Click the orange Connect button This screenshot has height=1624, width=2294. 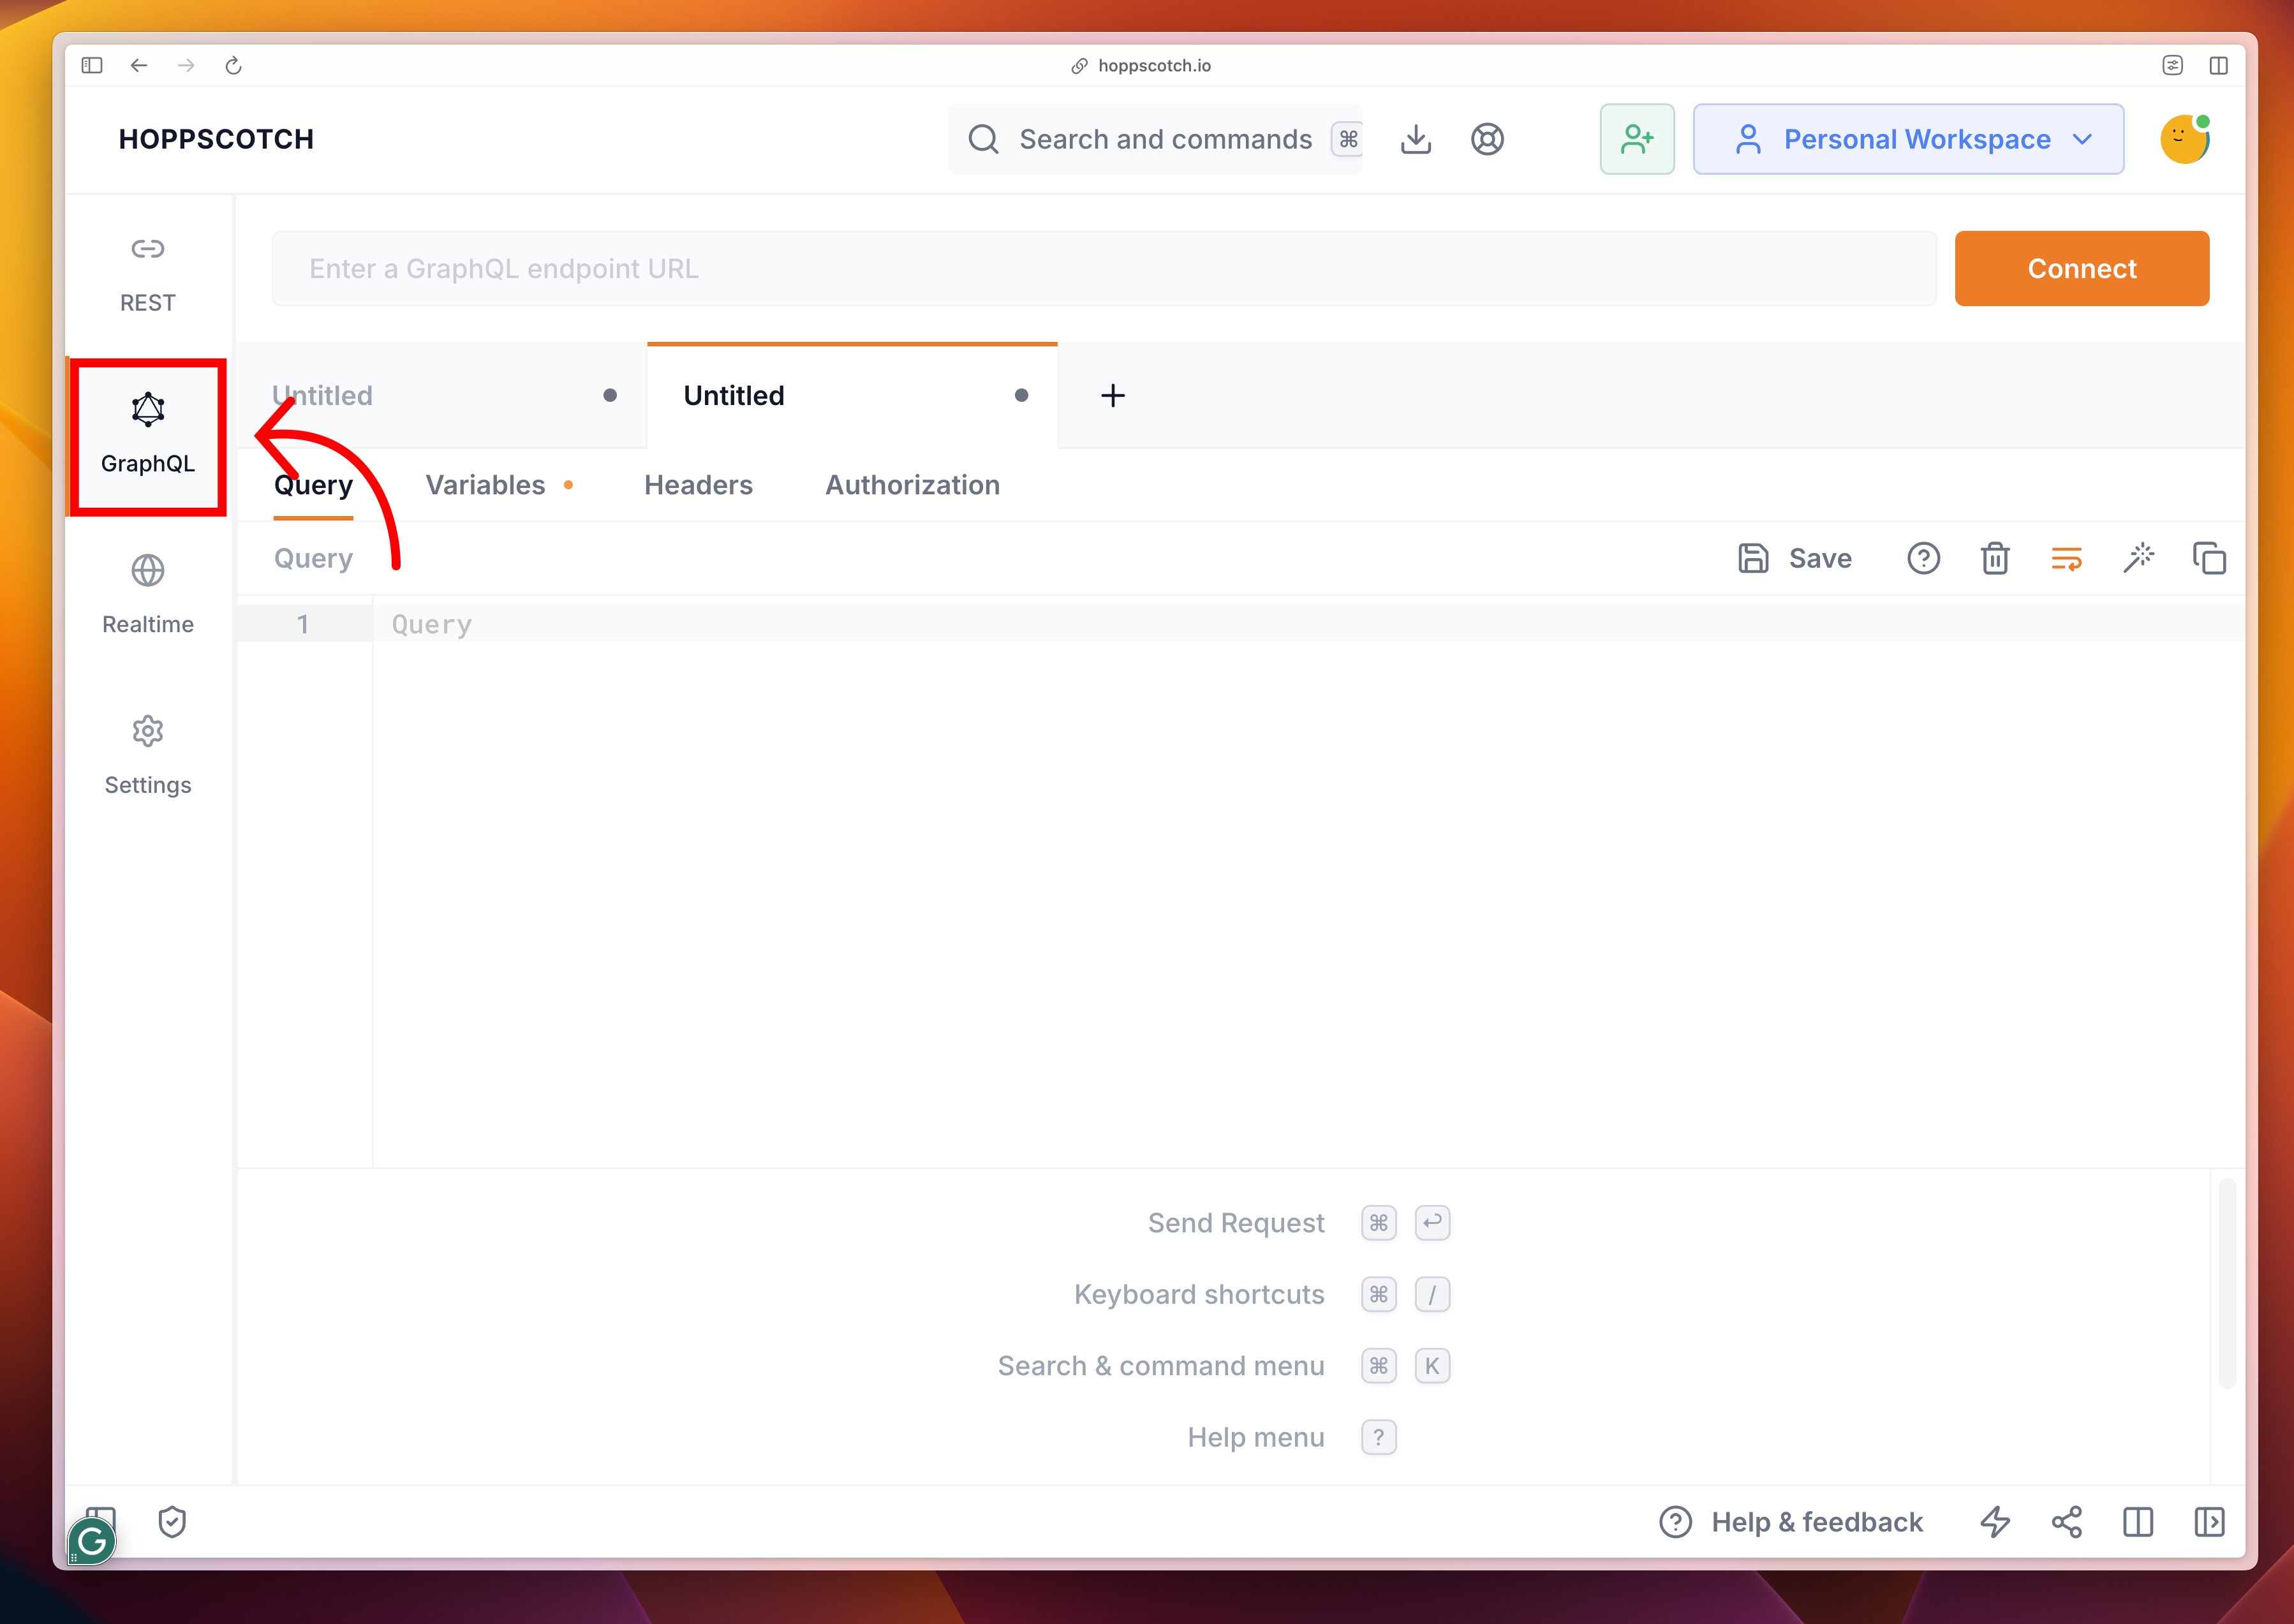tap(2081, 268)
